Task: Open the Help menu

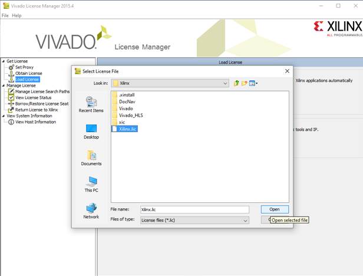Action: 16,15
